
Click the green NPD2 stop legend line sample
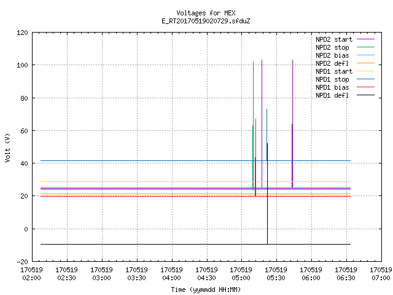[365, 47]
